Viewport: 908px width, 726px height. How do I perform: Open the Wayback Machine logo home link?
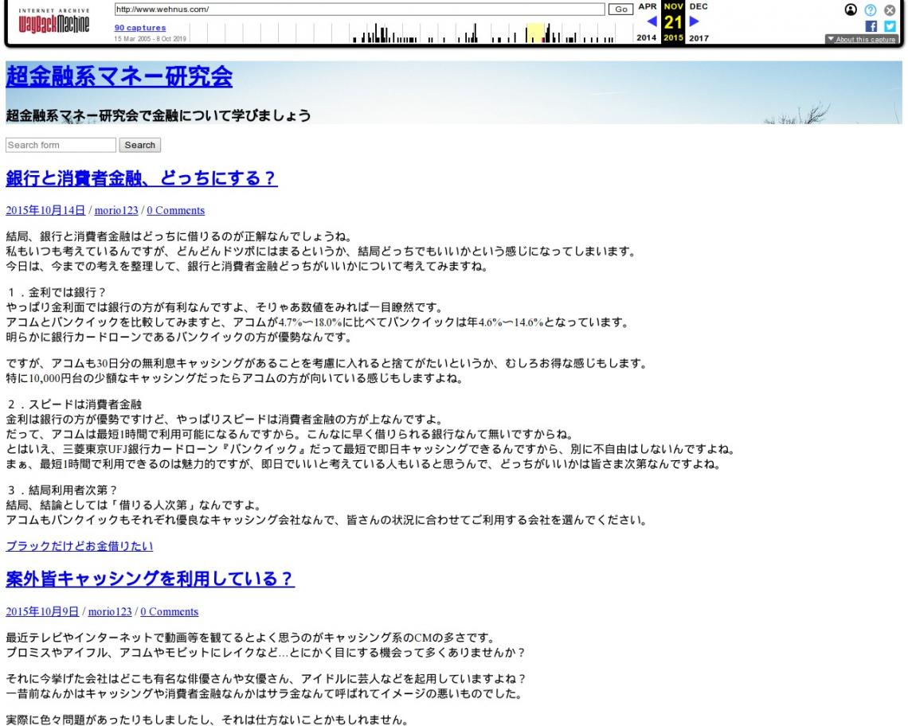pos(54,22)
